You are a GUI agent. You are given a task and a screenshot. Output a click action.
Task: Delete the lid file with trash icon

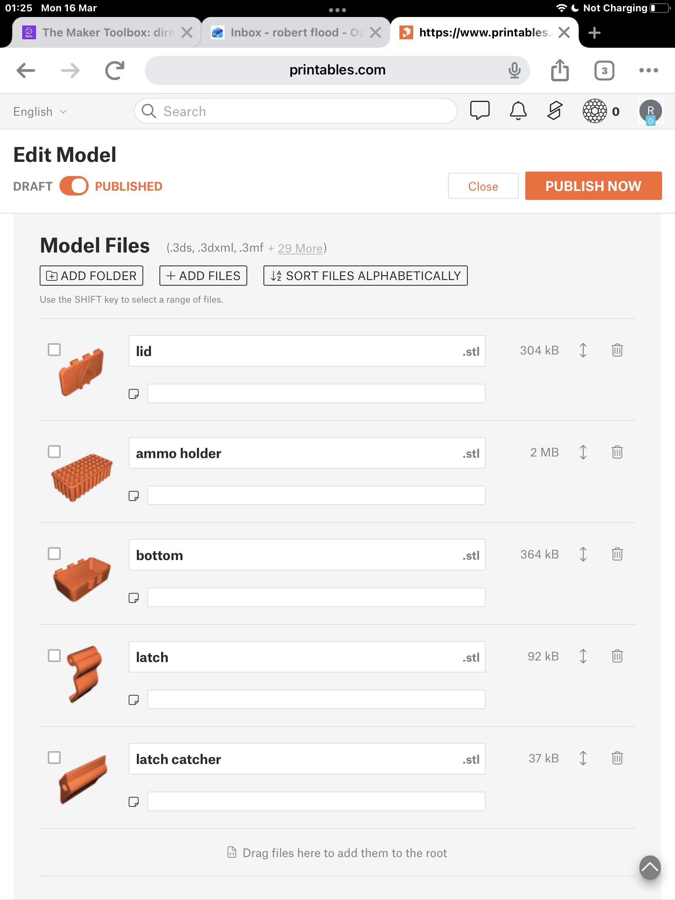(617, 350)
